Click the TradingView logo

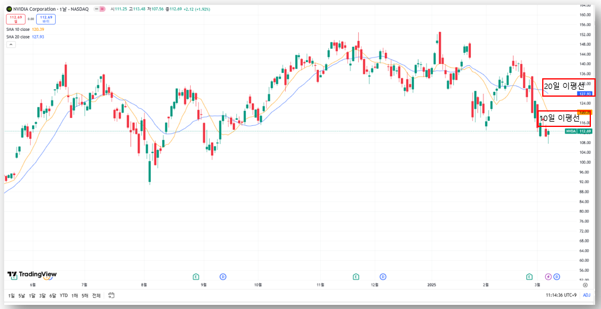[32, 274]
